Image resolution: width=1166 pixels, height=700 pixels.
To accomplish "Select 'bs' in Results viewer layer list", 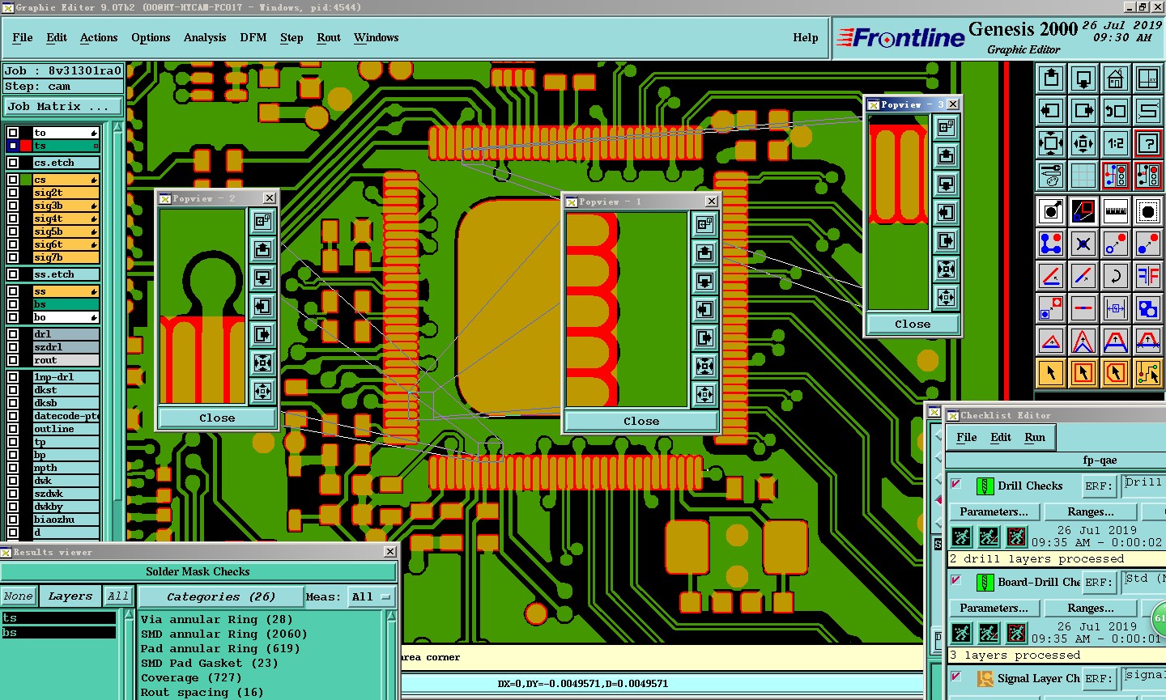I will point(58,633).
